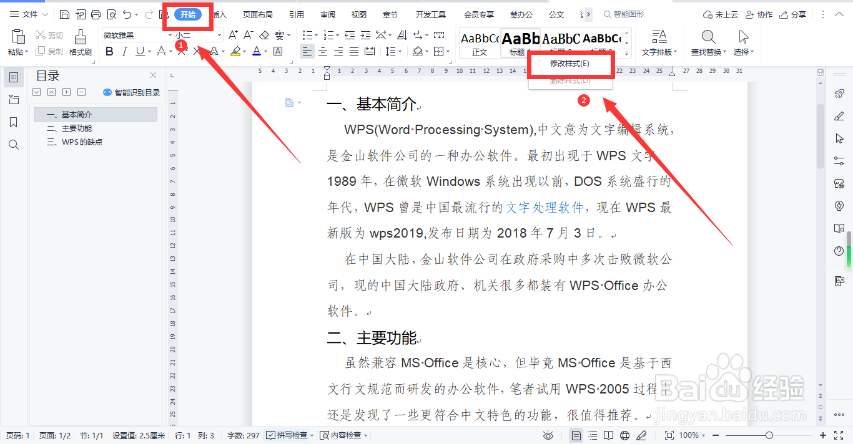The image size is (853, 444).
Task: Apply the 正文 style from styles gallery
Action: pyautogui.click(x=480, y=43)
